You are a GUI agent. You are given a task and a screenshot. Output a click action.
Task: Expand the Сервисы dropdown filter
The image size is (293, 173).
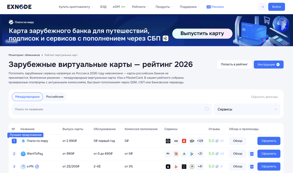[x=247, y=109]
